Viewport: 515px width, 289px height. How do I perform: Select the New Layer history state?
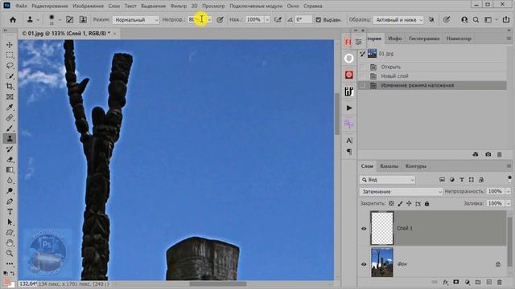(x=432, y=76)
